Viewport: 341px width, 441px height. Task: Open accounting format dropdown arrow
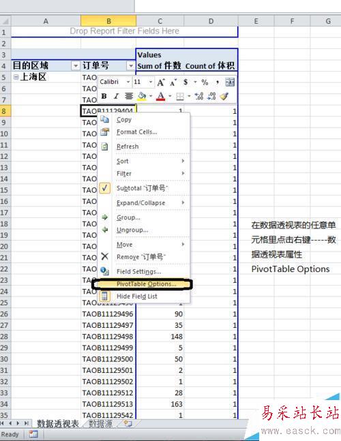[x=195, y=82]
